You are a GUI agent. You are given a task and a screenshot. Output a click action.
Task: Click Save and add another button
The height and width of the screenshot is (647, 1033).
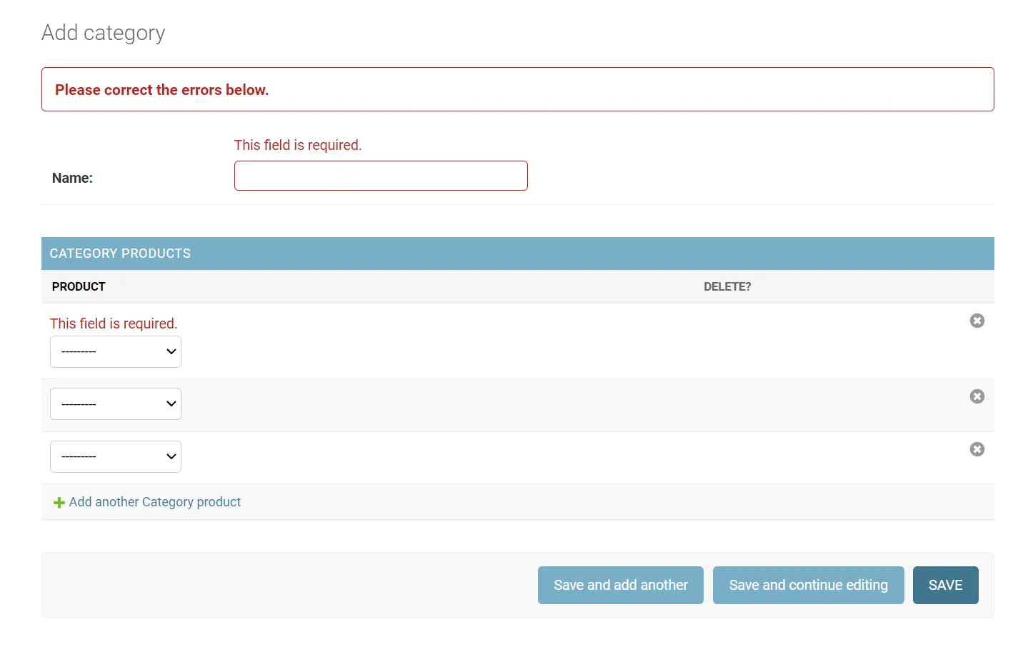pyautogui.click(x=620, y=585)
